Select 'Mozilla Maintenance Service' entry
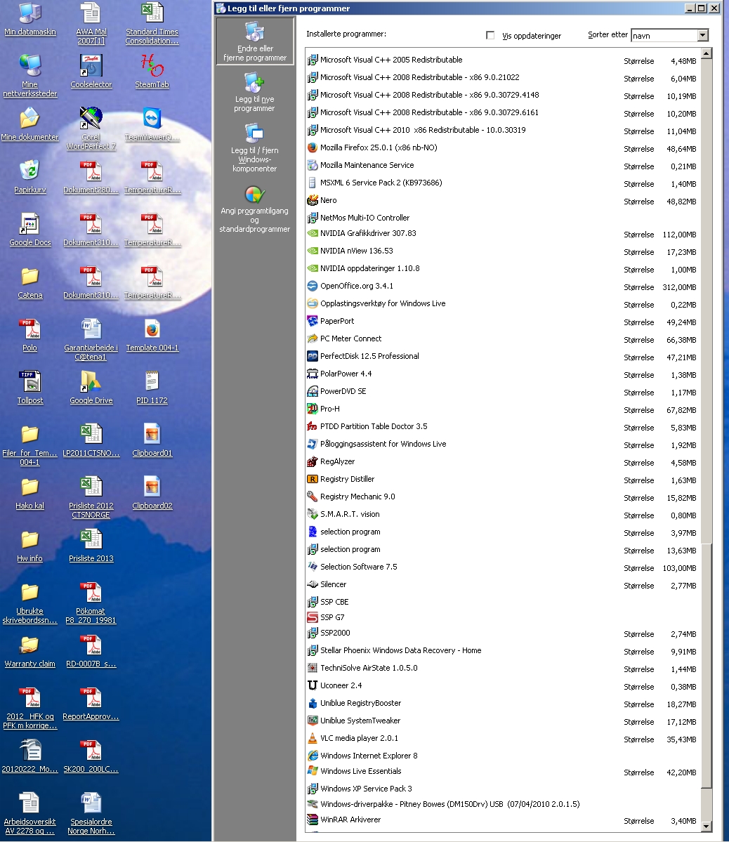Screen dimensions: 729x842 coord(503,166)
